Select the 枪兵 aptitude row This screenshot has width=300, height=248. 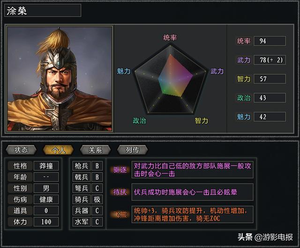88,166
